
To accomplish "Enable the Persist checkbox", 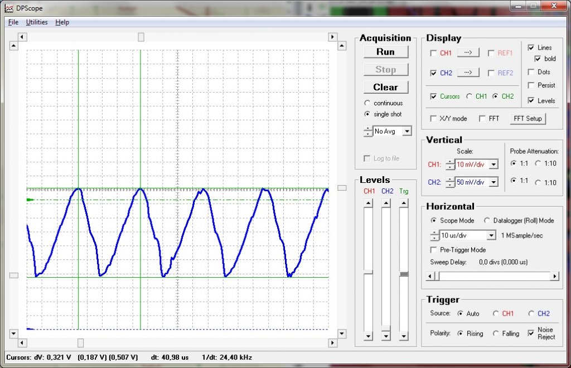I will (x=531, y=85).
